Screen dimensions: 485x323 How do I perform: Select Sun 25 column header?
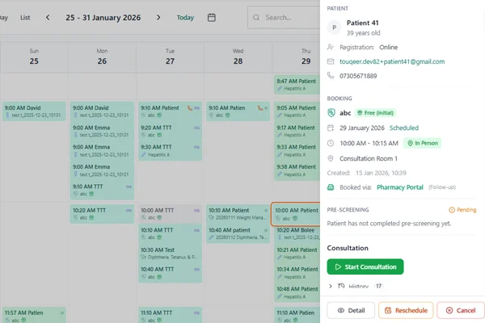click(x=34, y=57)
